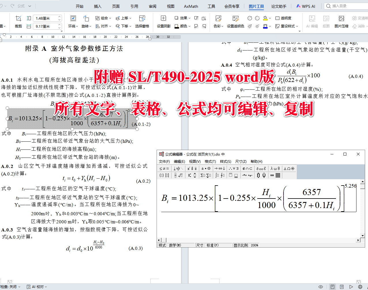Open Greek lowercase palette (λ ω θ)
The width and height of the screenshot is (368, 290).
click(x=275, y=169)
